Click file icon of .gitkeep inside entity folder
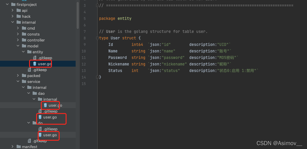Image resolution: width=307 pixels, height=149 pixels. tap(35, 58)
